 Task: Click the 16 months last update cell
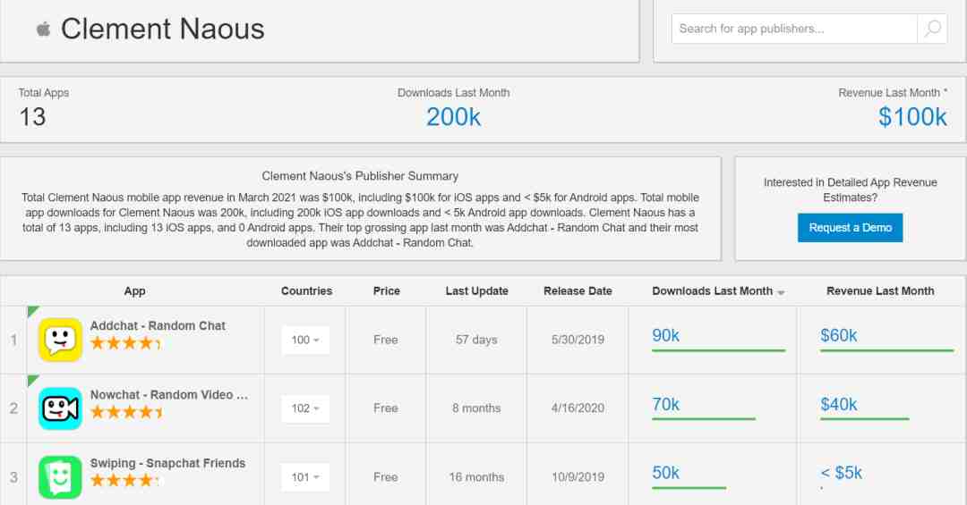pos(476,477)
